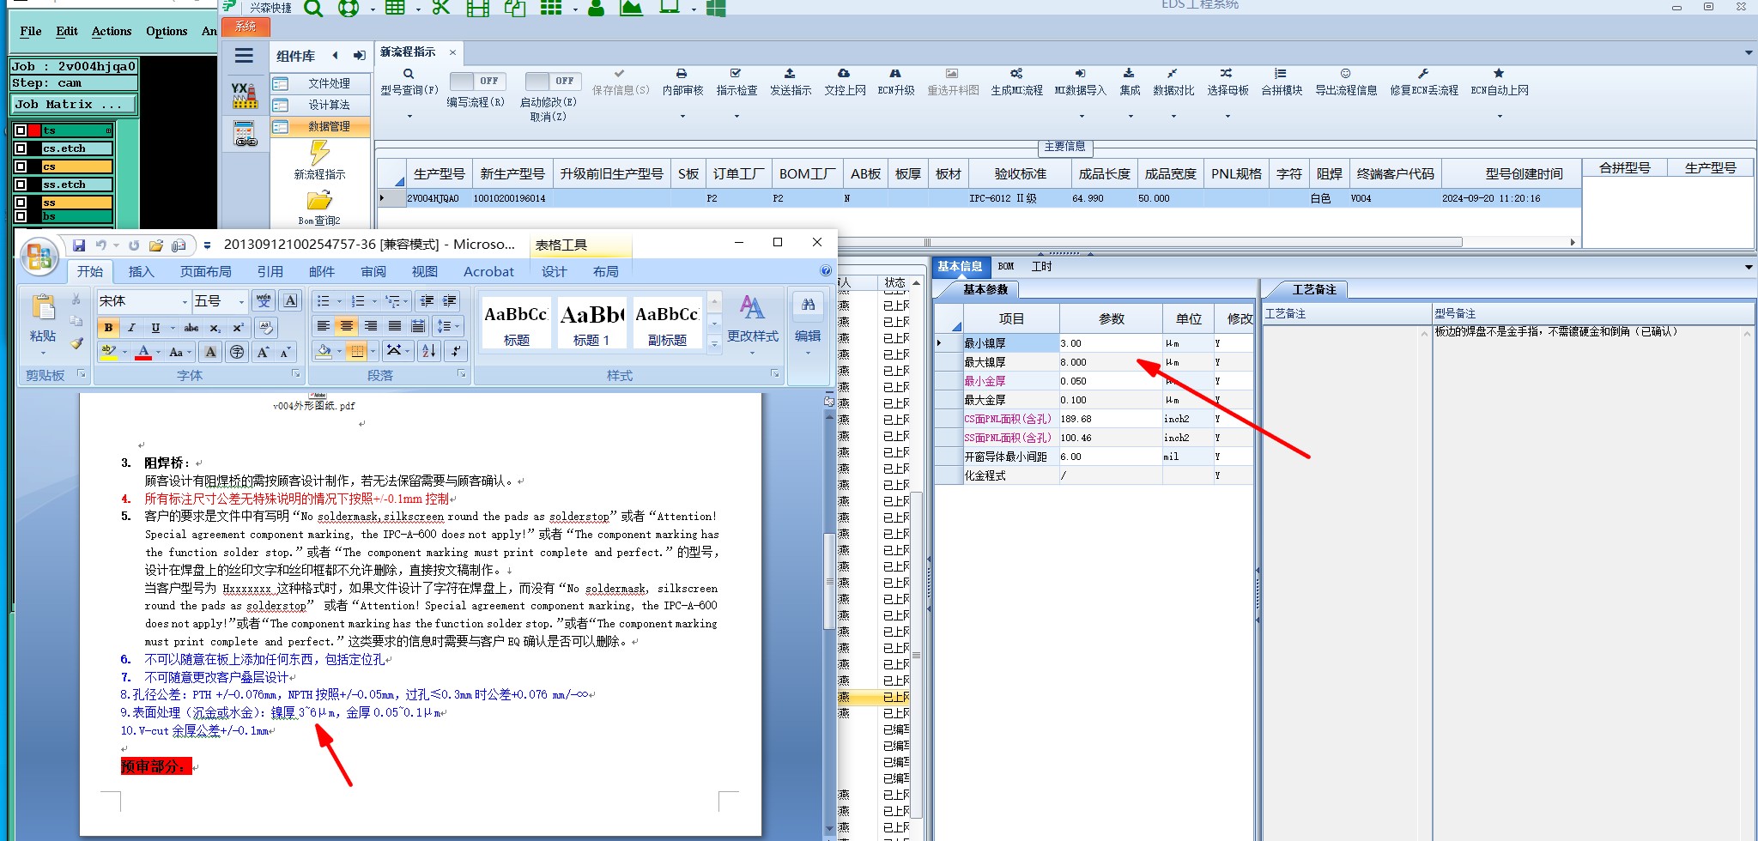Open the font color dropdown arrow
This screenshot has width=1758, height=841.
coord(158,352)
